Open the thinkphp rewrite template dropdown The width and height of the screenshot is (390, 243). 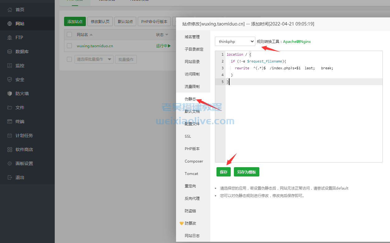click(x=235, y=41)
